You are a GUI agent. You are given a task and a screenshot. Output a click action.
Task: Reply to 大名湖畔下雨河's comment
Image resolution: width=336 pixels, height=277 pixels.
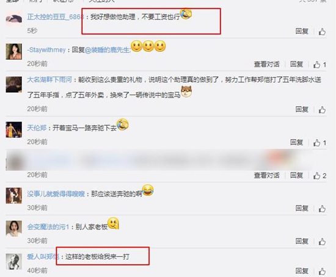pos(302,109)
